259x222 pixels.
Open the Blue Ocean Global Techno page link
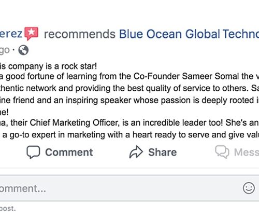[x=189, y=34]
